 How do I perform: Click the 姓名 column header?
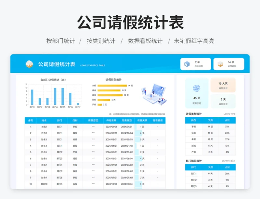44,120
